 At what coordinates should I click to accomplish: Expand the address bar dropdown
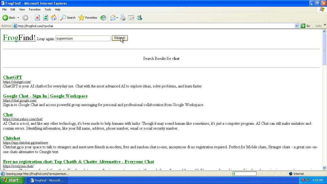(x=297, y=26)
